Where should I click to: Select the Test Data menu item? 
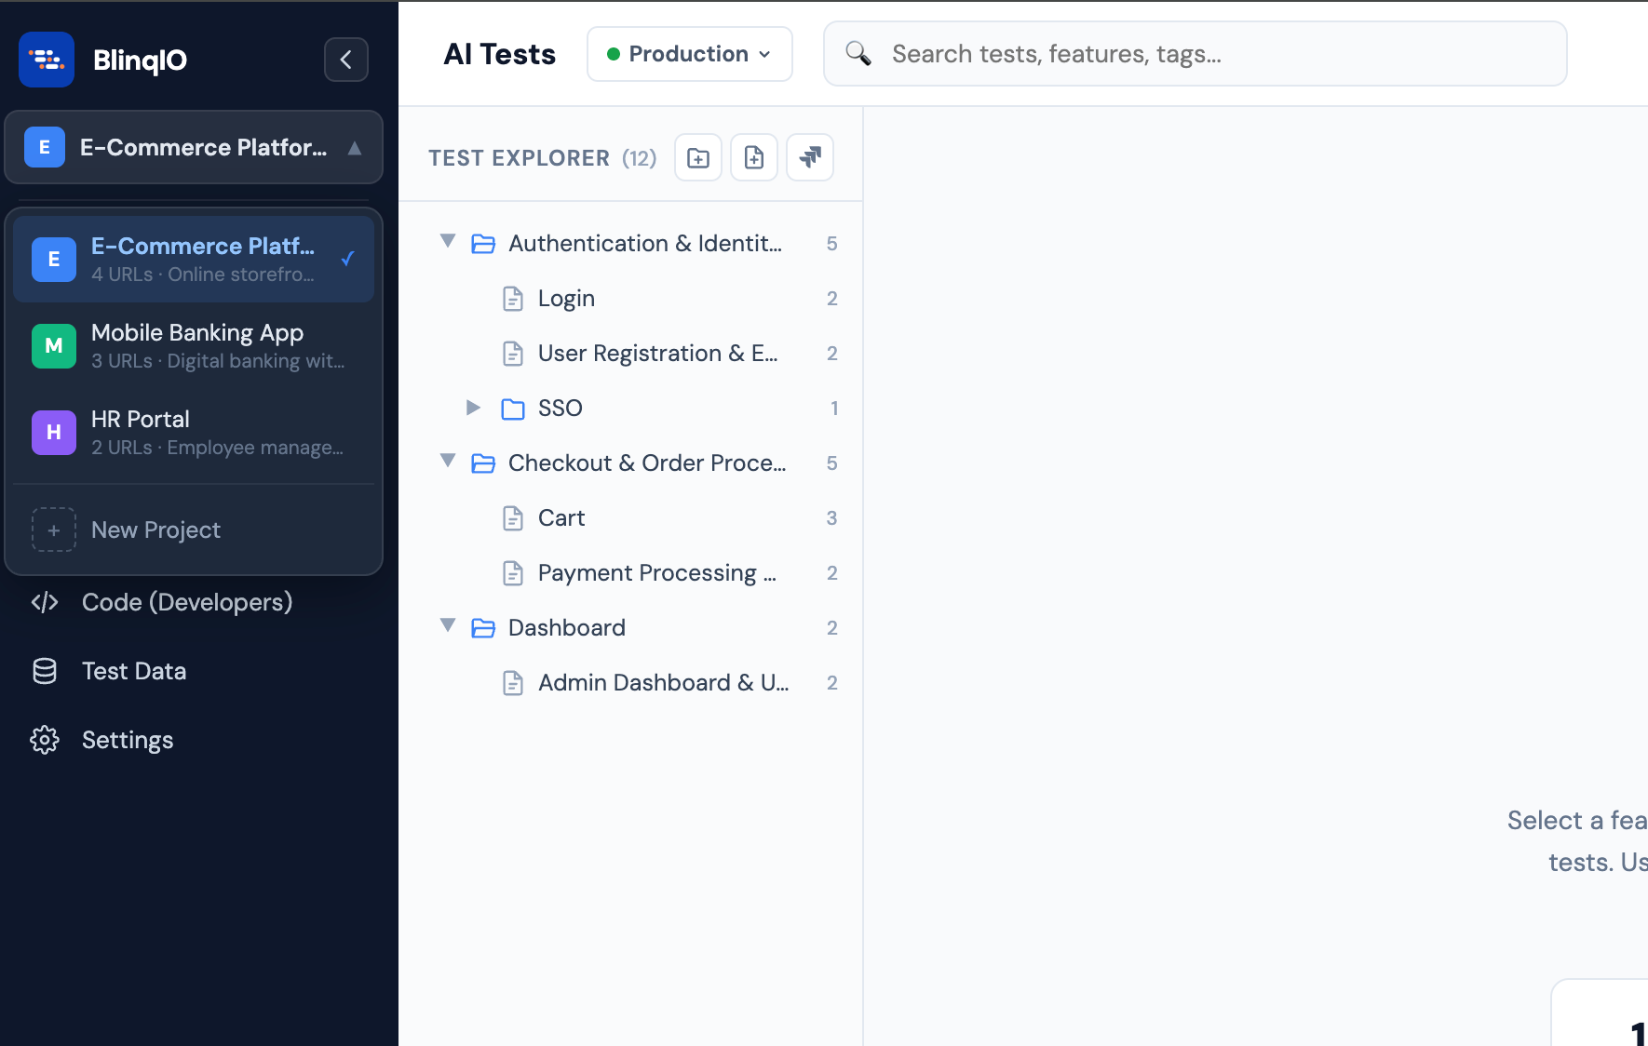coord(133,670)
